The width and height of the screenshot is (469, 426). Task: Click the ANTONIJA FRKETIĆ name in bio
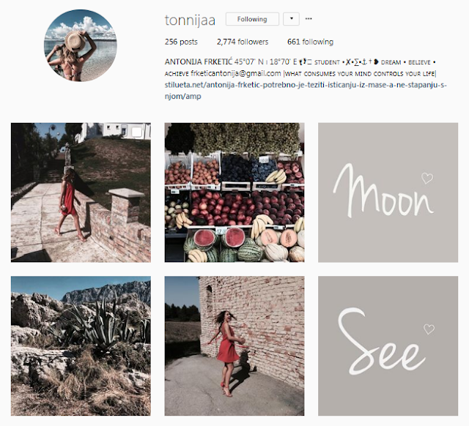coord(199,61)
